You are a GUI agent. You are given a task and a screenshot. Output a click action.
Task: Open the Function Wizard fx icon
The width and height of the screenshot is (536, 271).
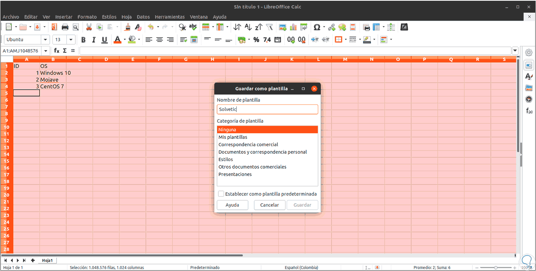click(x=57, y=51)
